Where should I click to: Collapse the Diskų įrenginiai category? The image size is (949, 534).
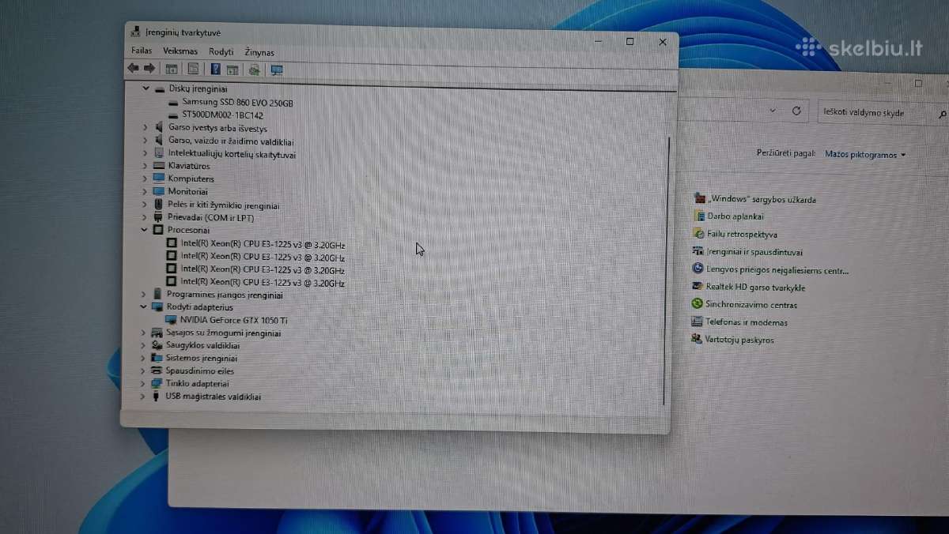[x=146, y=88]
